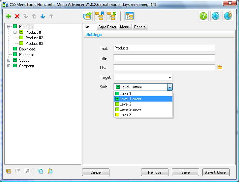Image resolution: width=239 pixels, height=182 pixels.
Task: Choose Level-1 style from dropdown list
Action: pos(143,94)
